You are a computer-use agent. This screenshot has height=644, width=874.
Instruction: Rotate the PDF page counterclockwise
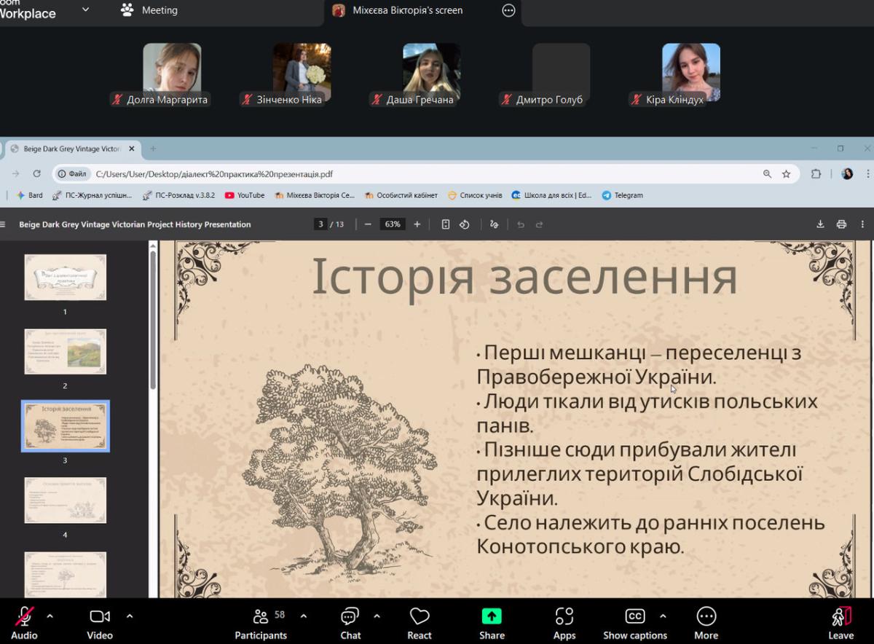click(465, 224)
